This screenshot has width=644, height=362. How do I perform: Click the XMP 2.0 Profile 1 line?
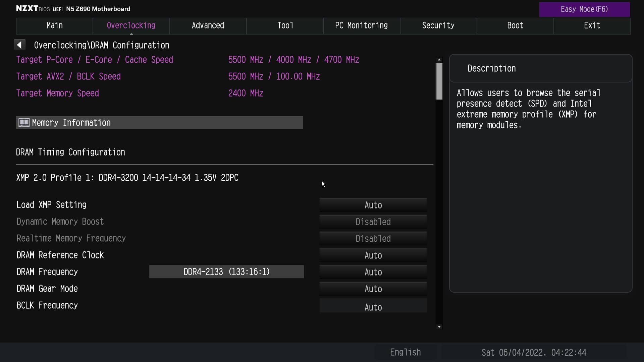127,178
